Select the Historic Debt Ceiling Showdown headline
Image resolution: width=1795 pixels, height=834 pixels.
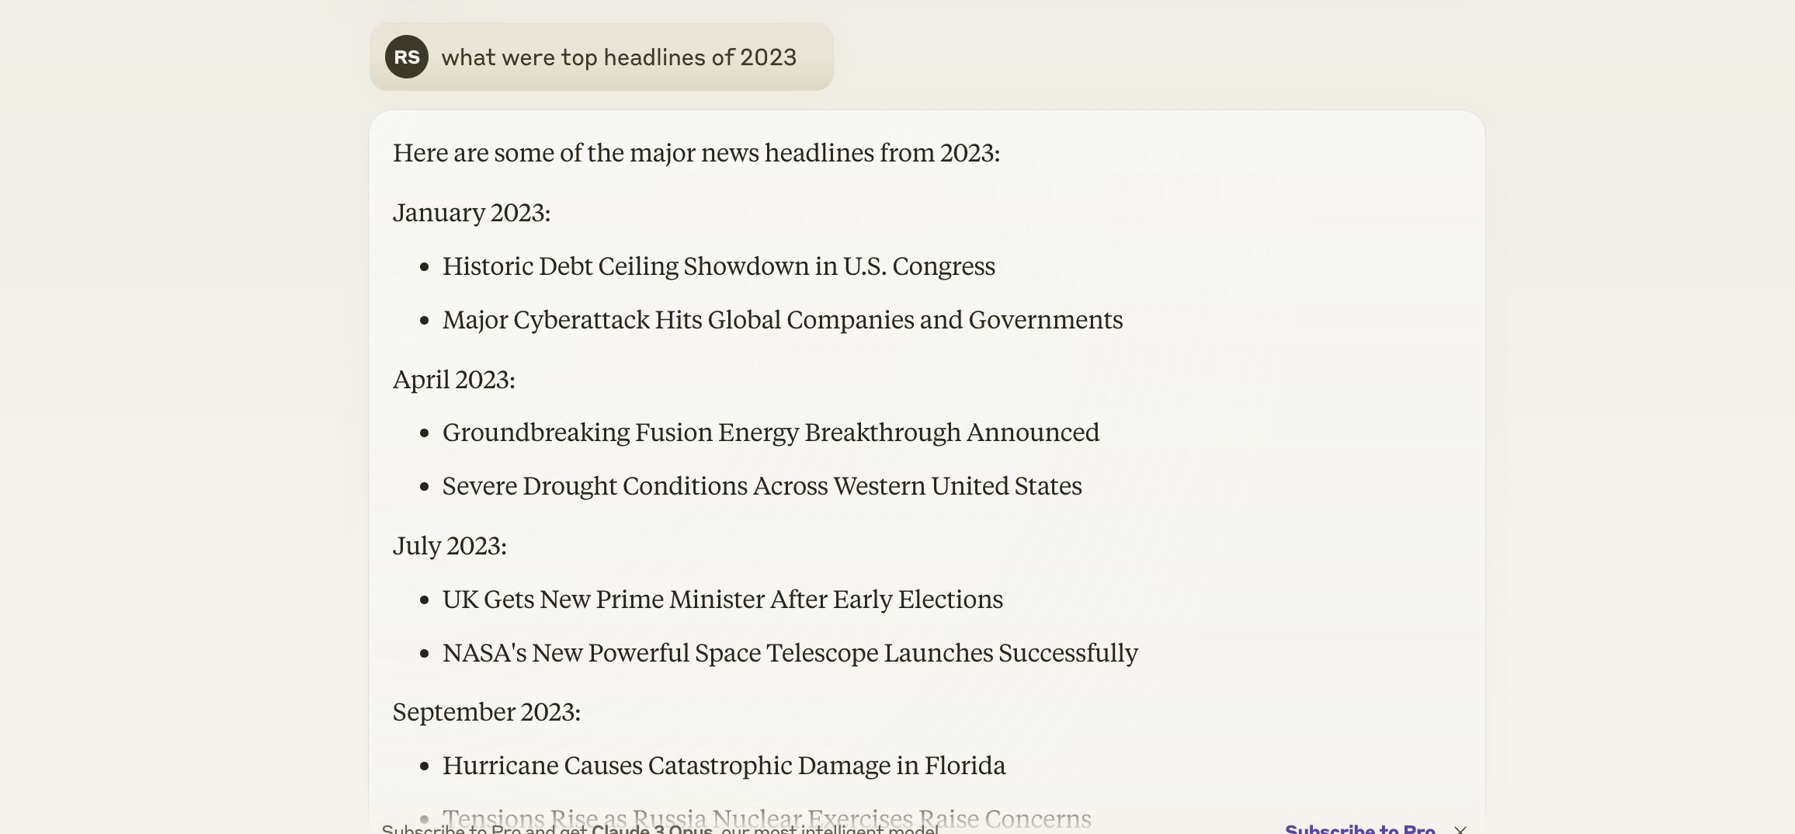click(x=718, y=266)
